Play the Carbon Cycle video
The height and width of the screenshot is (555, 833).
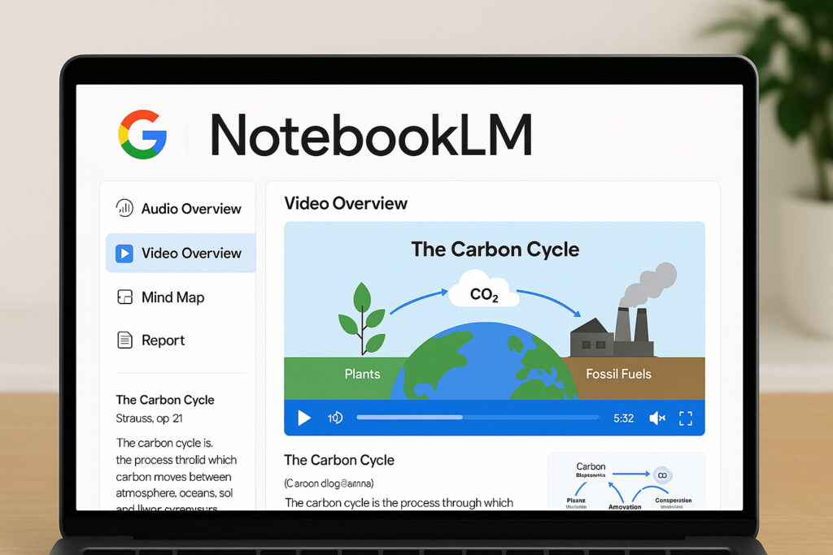[304, 418]
